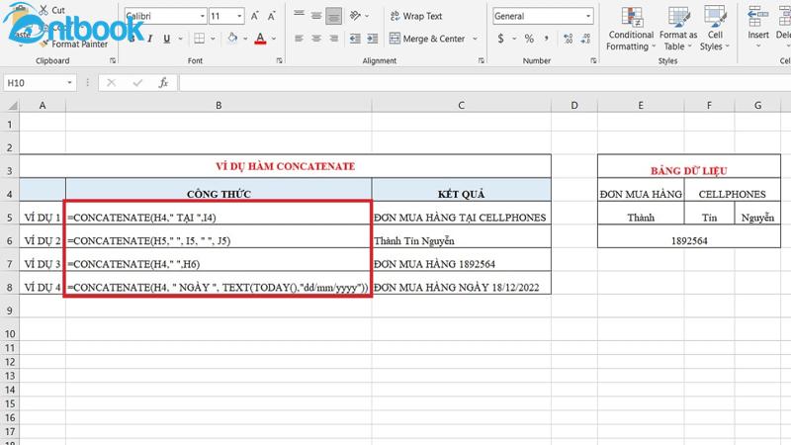Click the Enter checkmark in formula bar

pyautogui.click(x=137, y=83)
